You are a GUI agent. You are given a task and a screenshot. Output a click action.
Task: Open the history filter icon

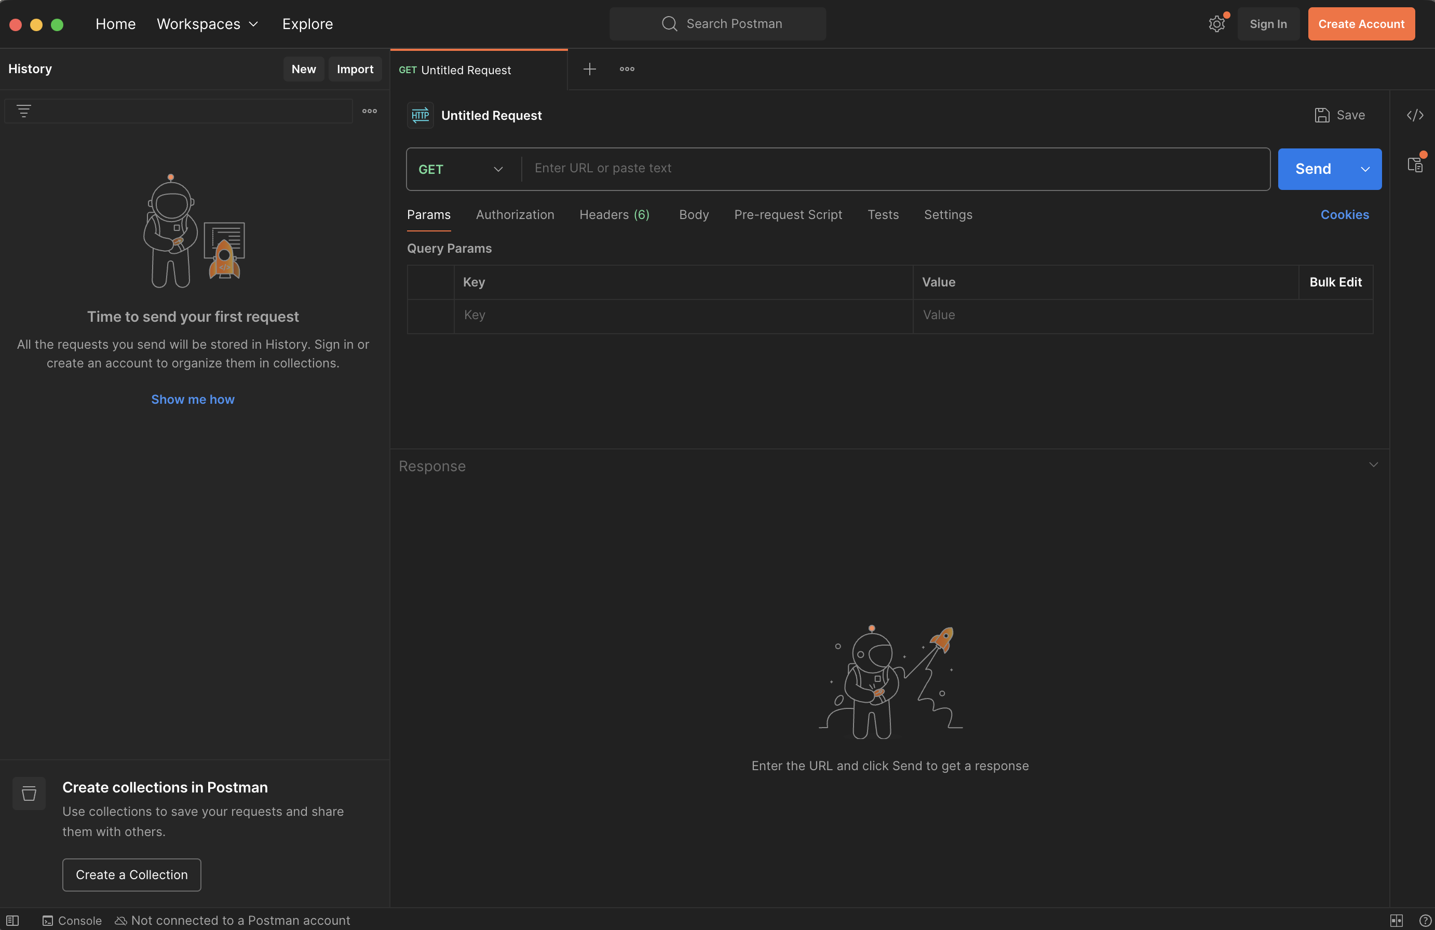pyautogui.click(x=24, y=111)
